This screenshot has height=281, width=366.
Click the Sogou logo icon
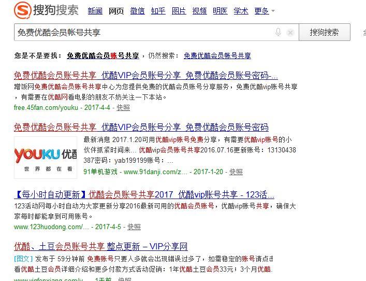click(22, 10)
